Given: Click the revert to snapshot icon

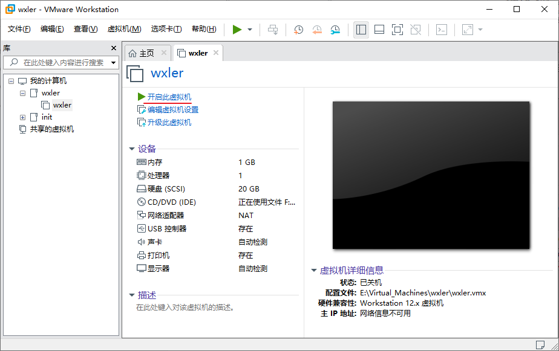Looking at the screenshot, I should [x=317, y=30].
